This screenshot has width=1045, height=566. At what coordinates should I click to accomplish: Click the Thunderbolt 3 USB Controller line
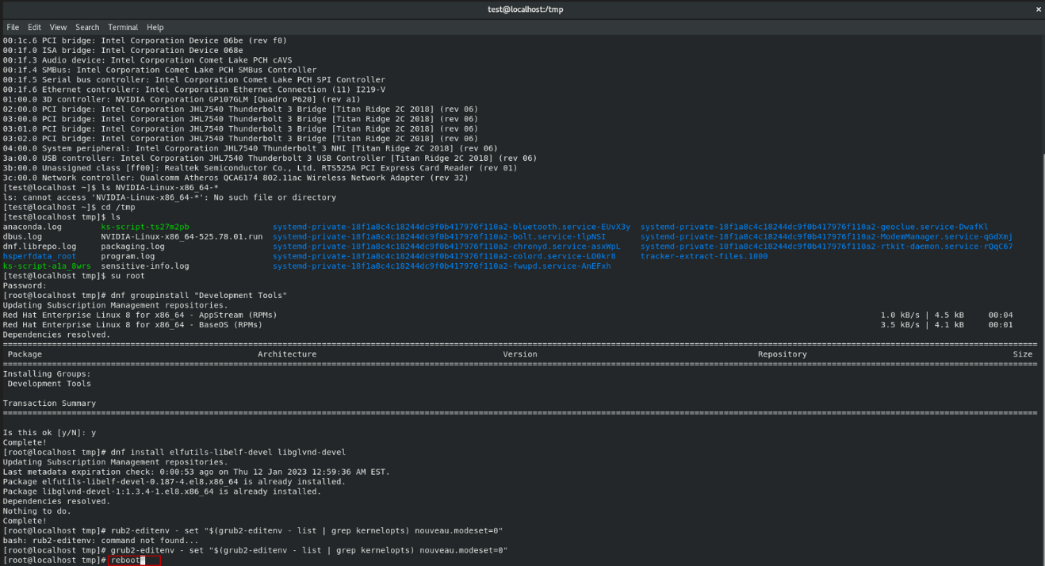270,158
